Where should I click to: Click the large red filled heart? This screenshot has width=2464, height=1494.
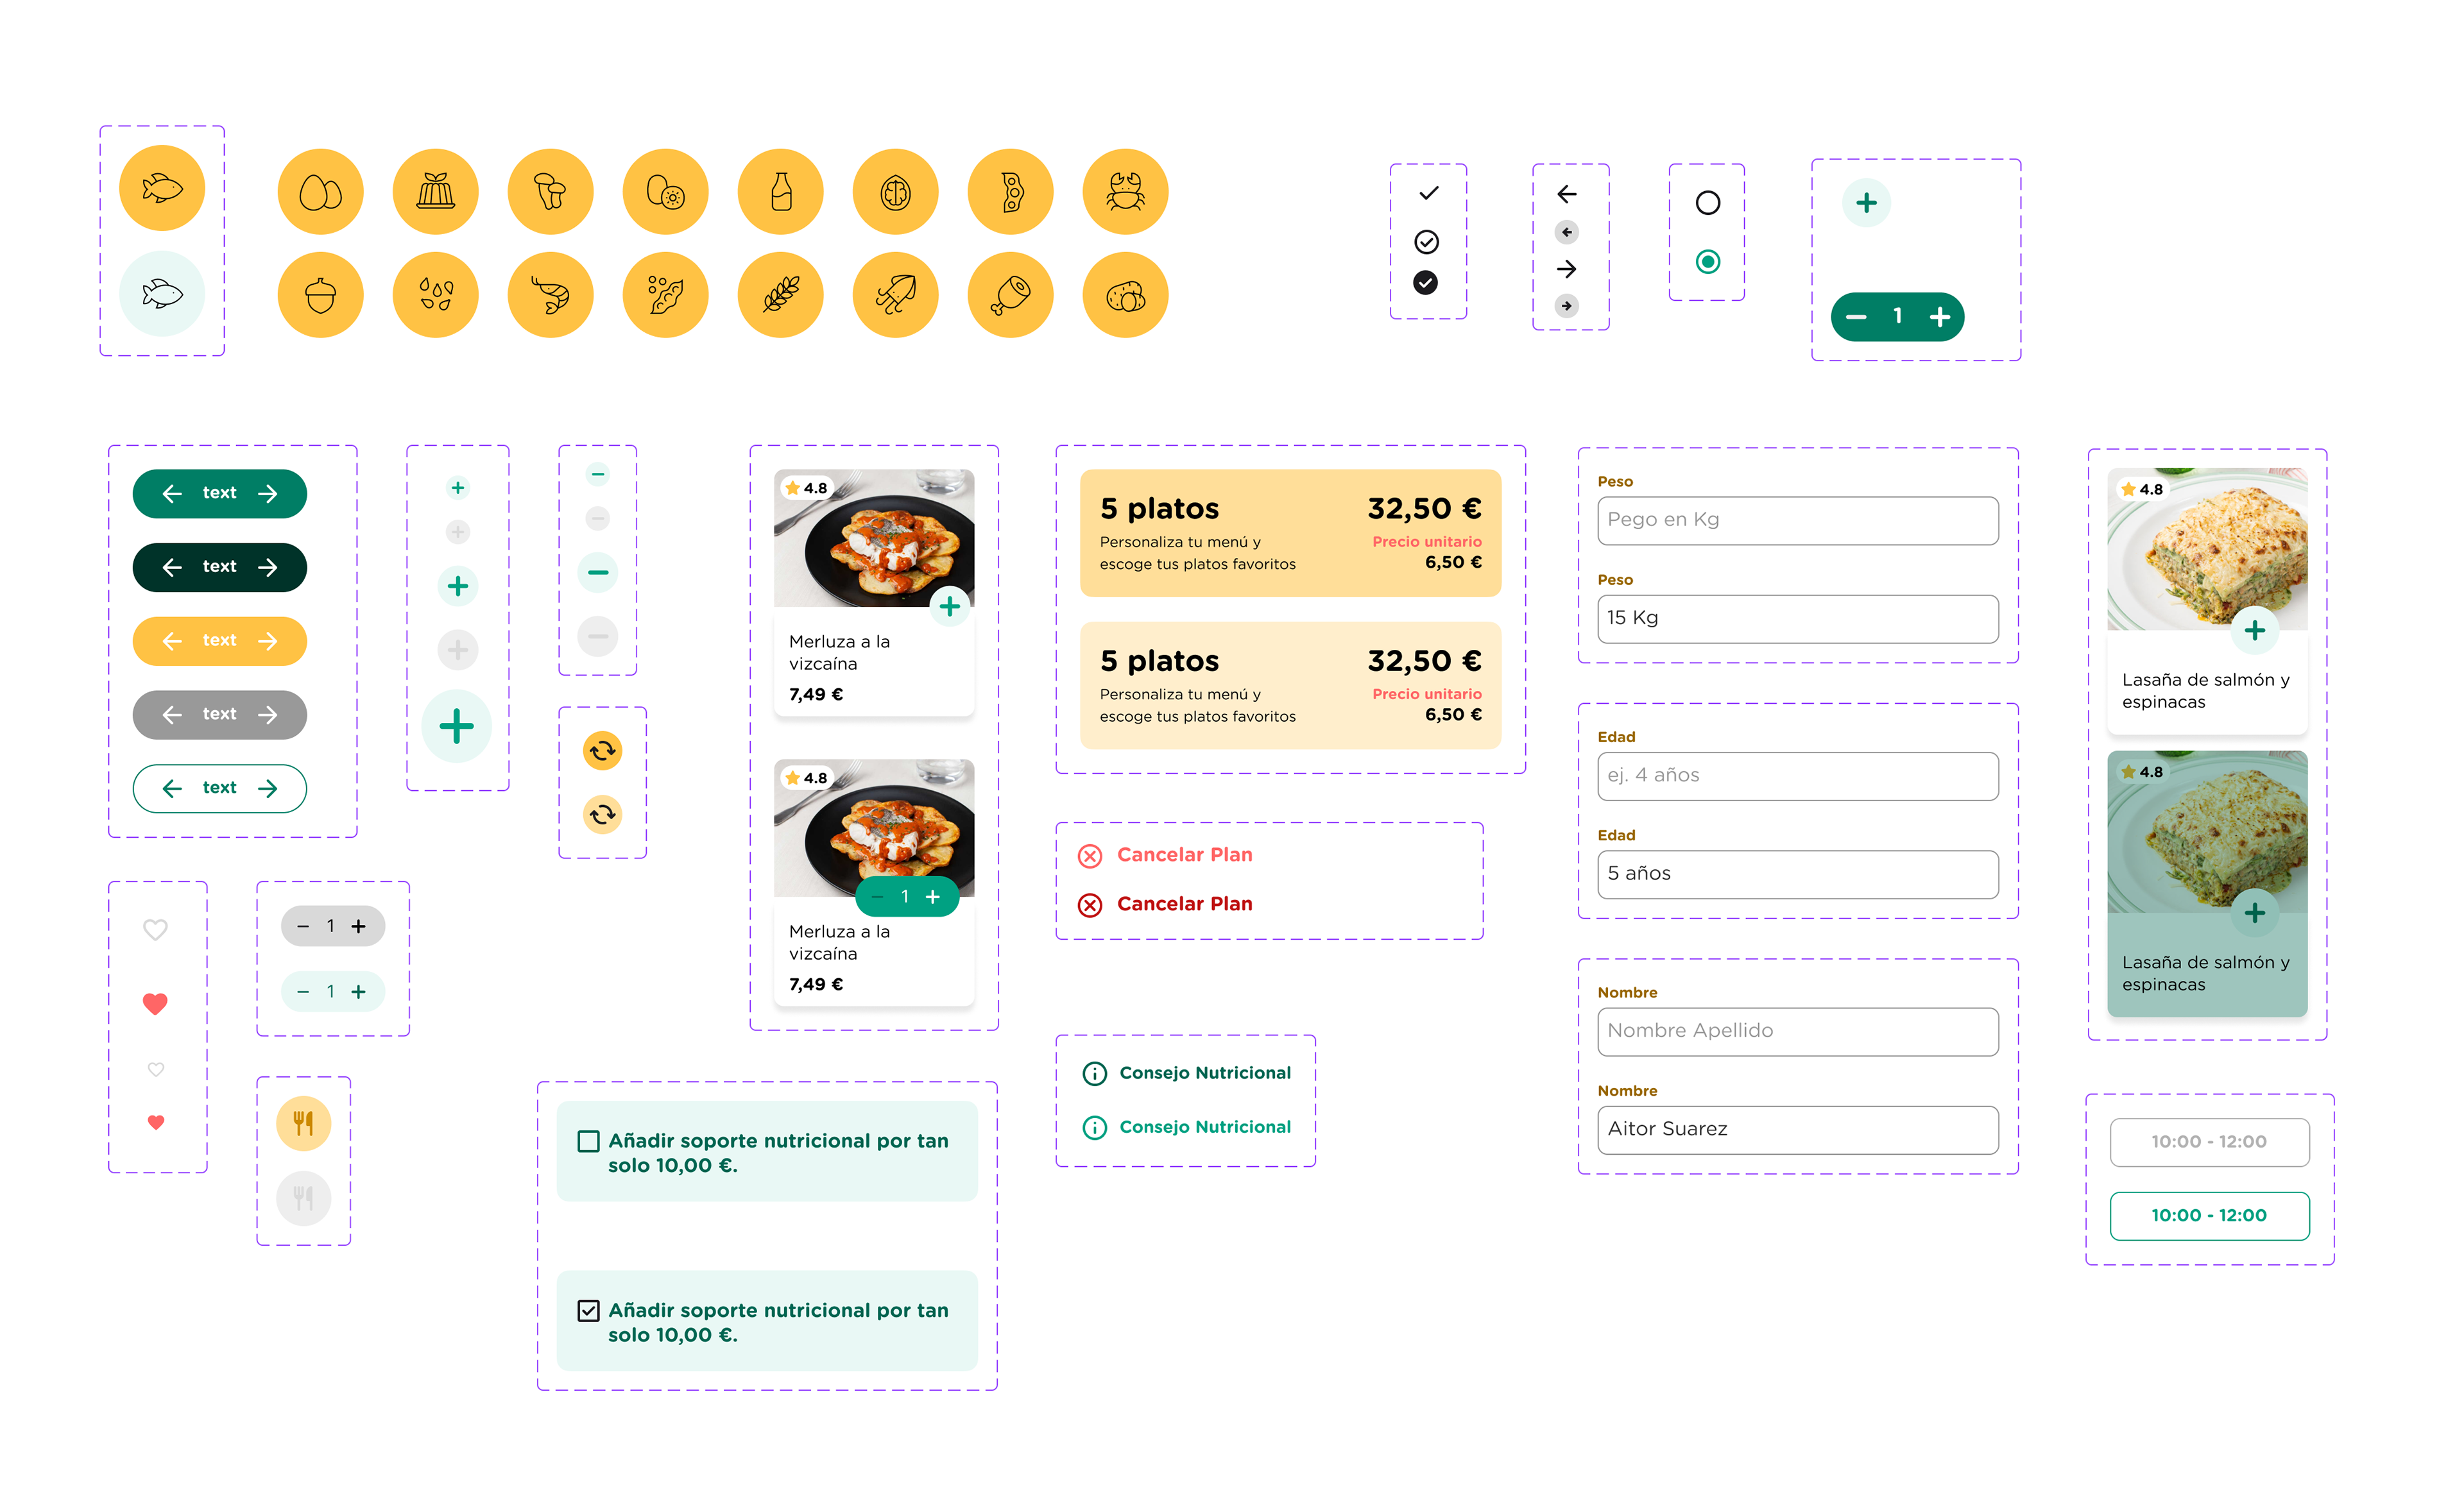[x=155, y=1003]
